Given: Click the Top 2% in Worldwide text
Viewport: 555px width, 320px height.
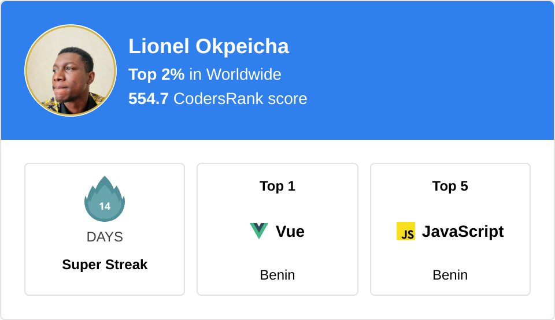Looking at the screenshot, I should 205,75.
